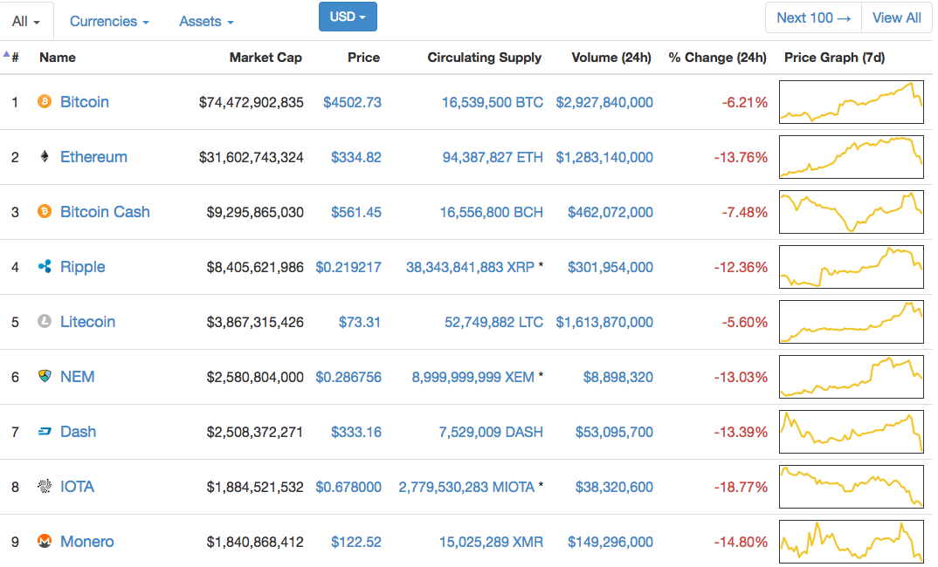The width and height of the screenshot is (938, 567).
Task: Click the Litecoin coin icon
Action: [45, 322]
